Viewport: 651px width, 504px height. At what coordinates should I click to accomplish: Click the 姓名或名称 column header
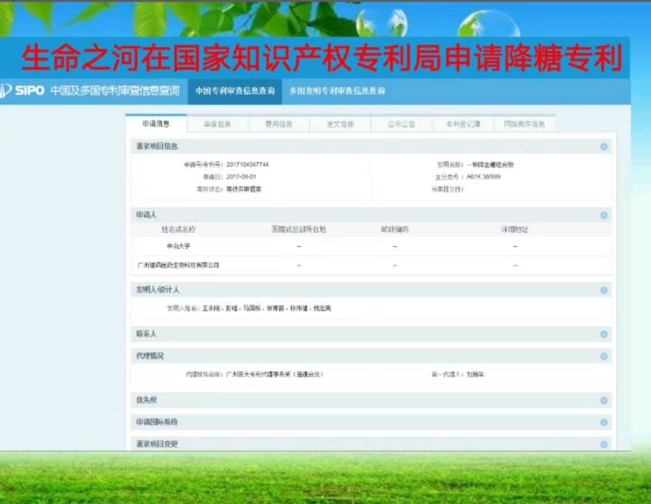click(178, 229)
